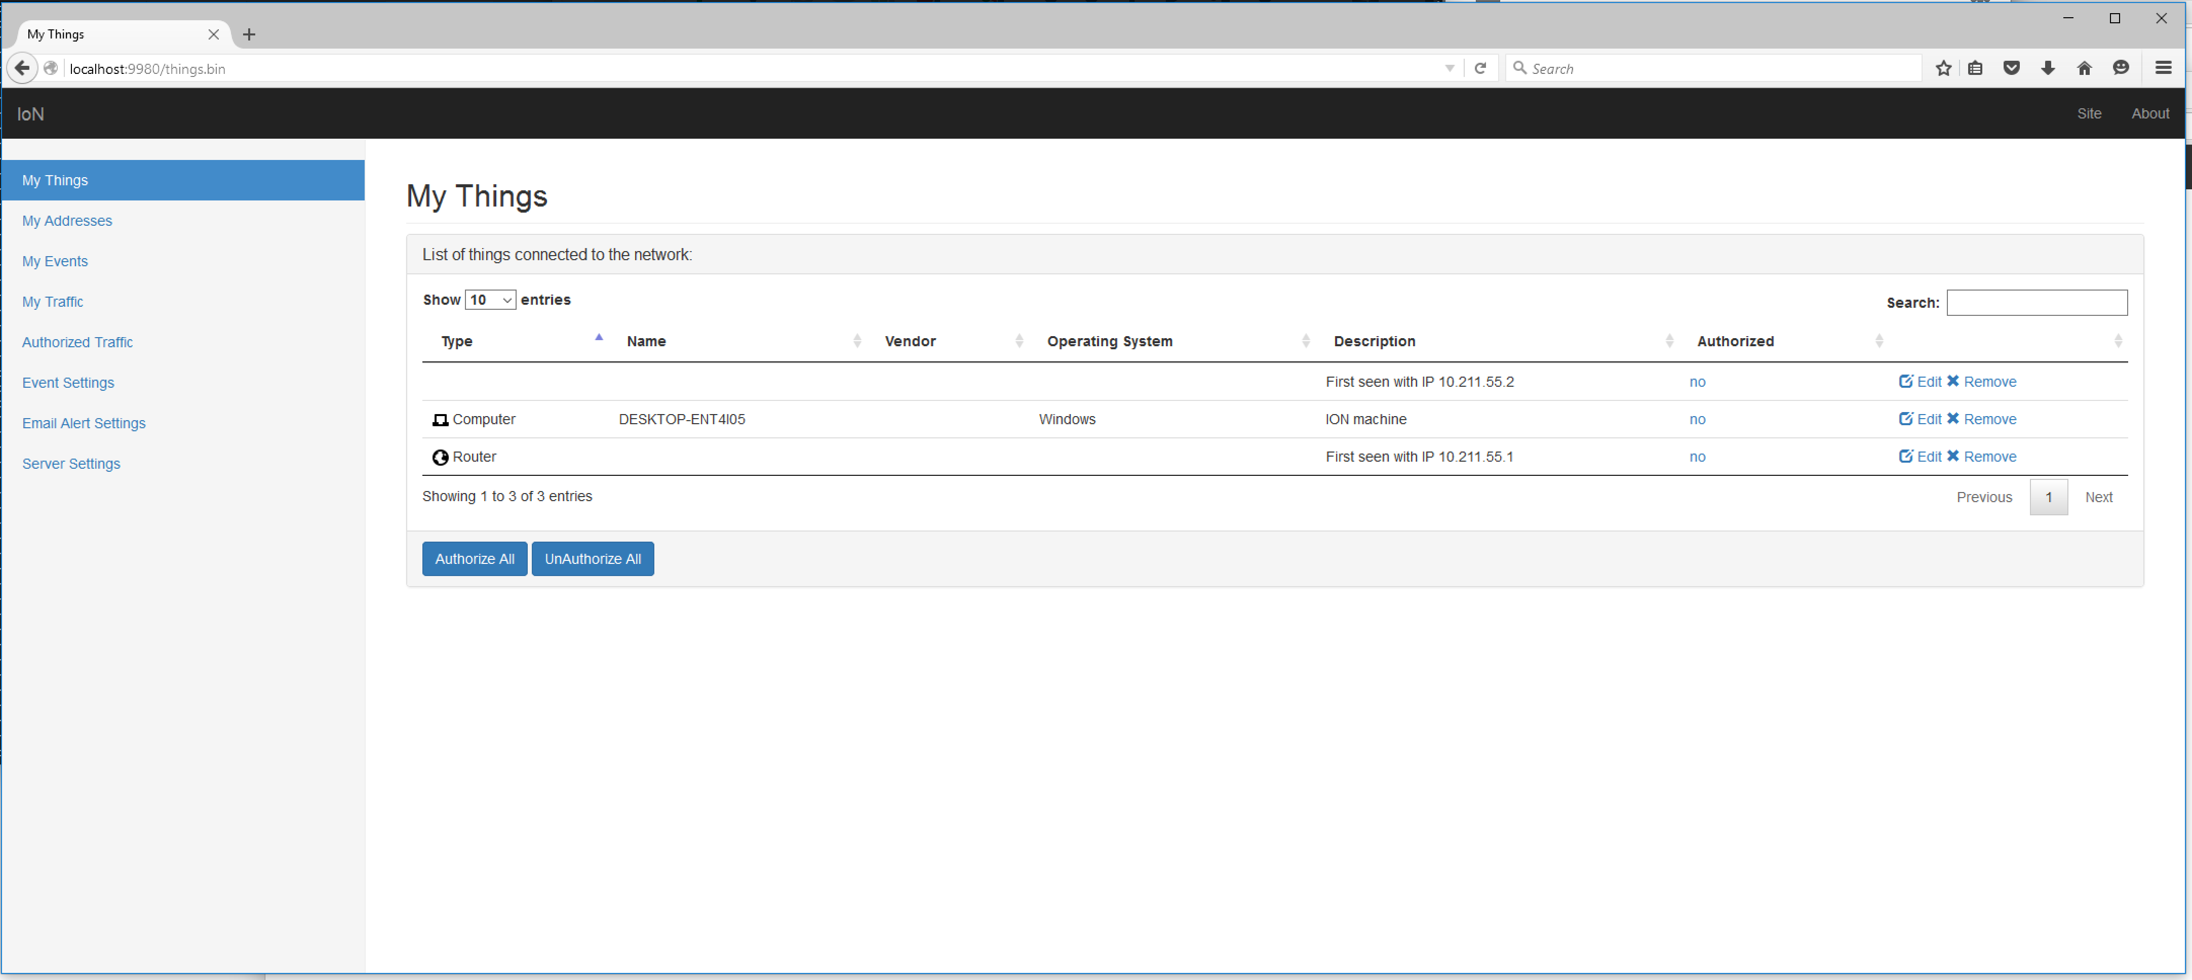
Task: Open Firefox hamburger menu icon
Action: tap(2162, 68)
